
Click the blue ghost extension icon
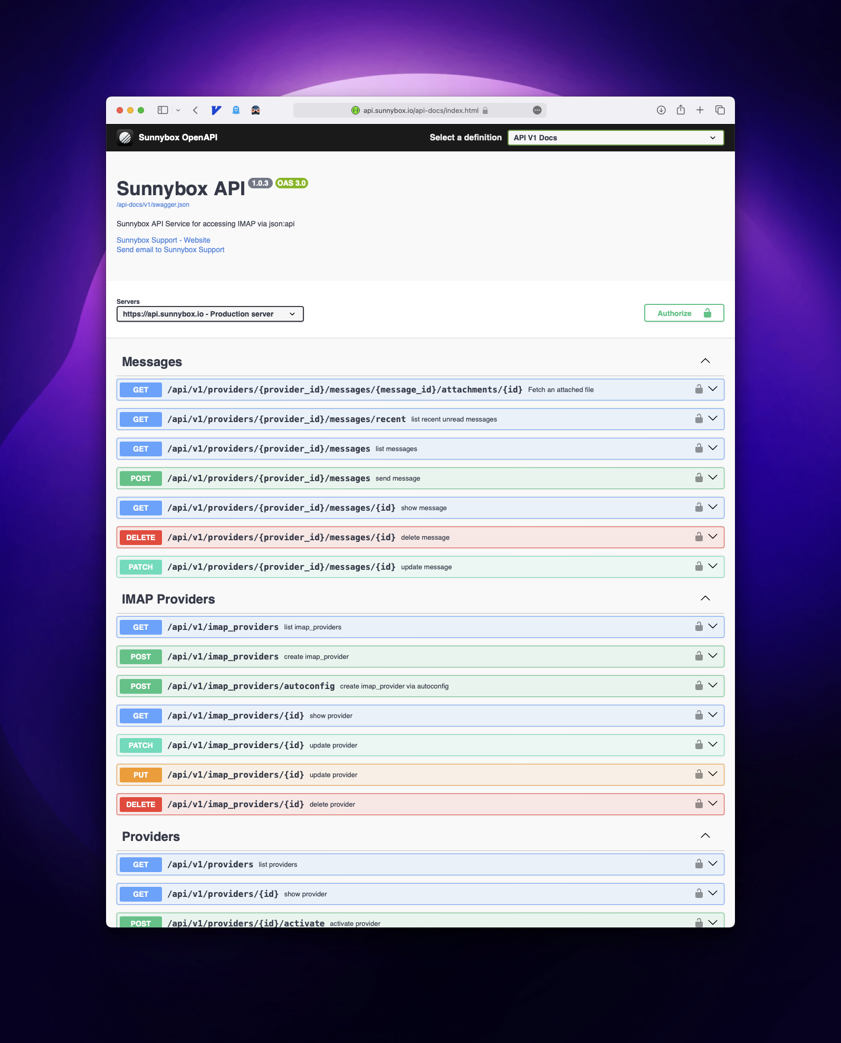(236, 110)
